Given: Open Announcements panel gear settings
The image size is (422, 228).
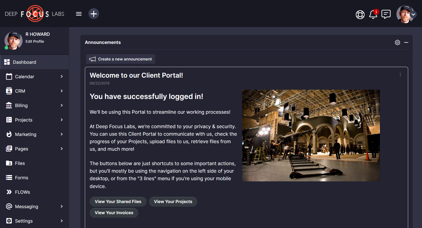Looking at the screenshot, I should (x=397, y=42).
